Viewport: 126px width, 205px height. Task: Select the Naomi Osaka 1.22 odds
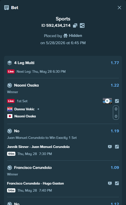tap(115, 85)
